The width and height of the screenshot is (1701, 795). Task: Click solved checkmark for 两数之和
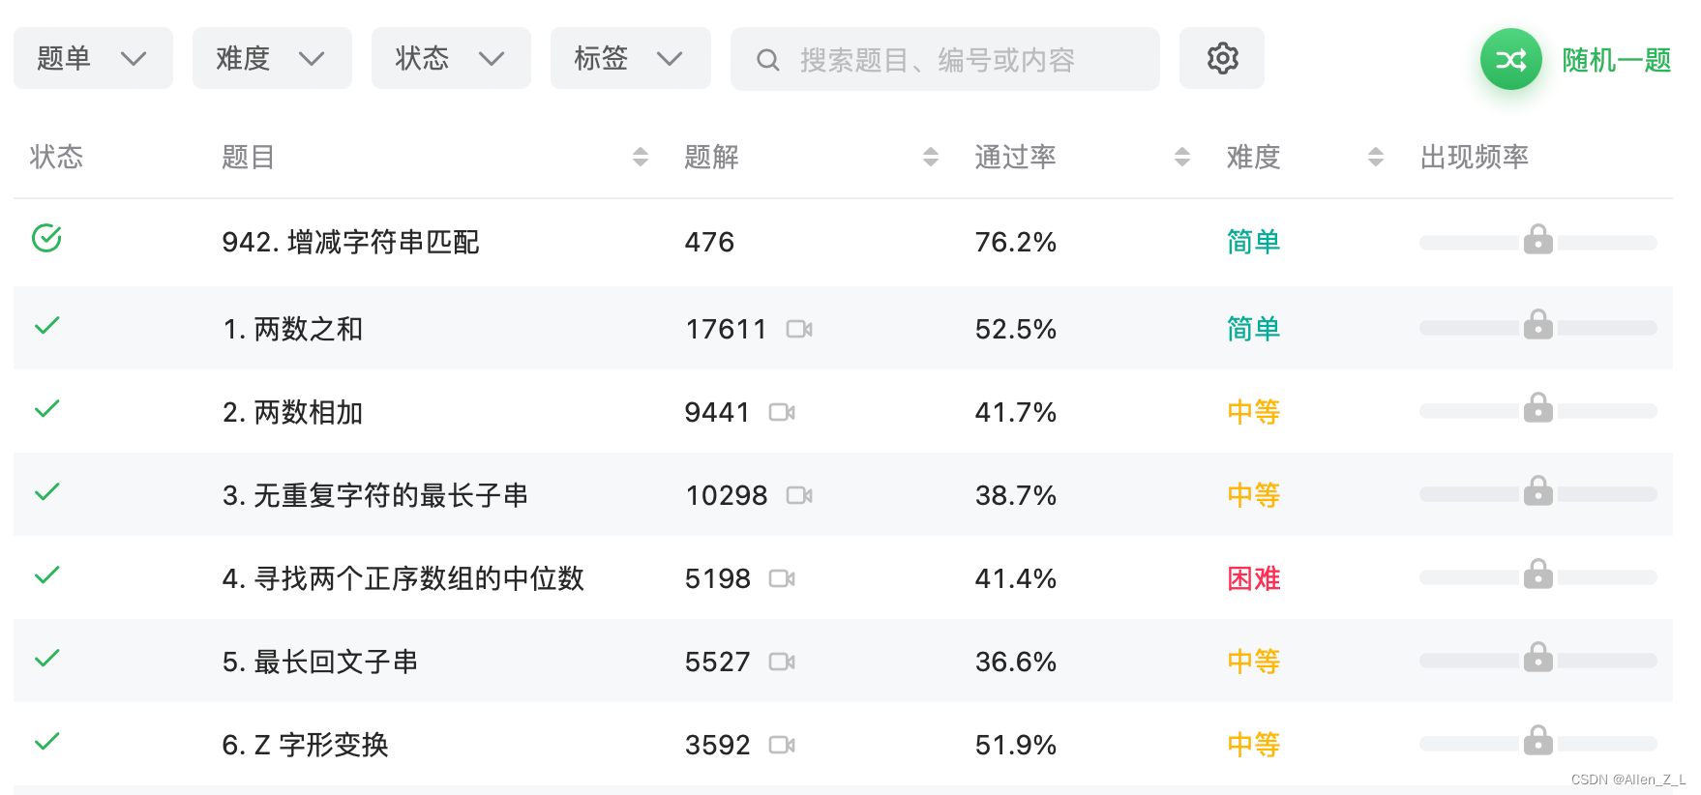[x=46, y=325]
